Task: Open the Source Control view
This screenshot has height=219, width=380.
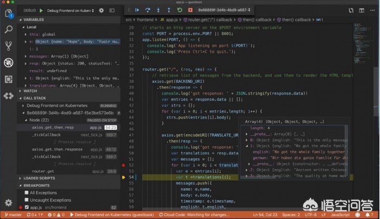Action: tap(9, 46)
